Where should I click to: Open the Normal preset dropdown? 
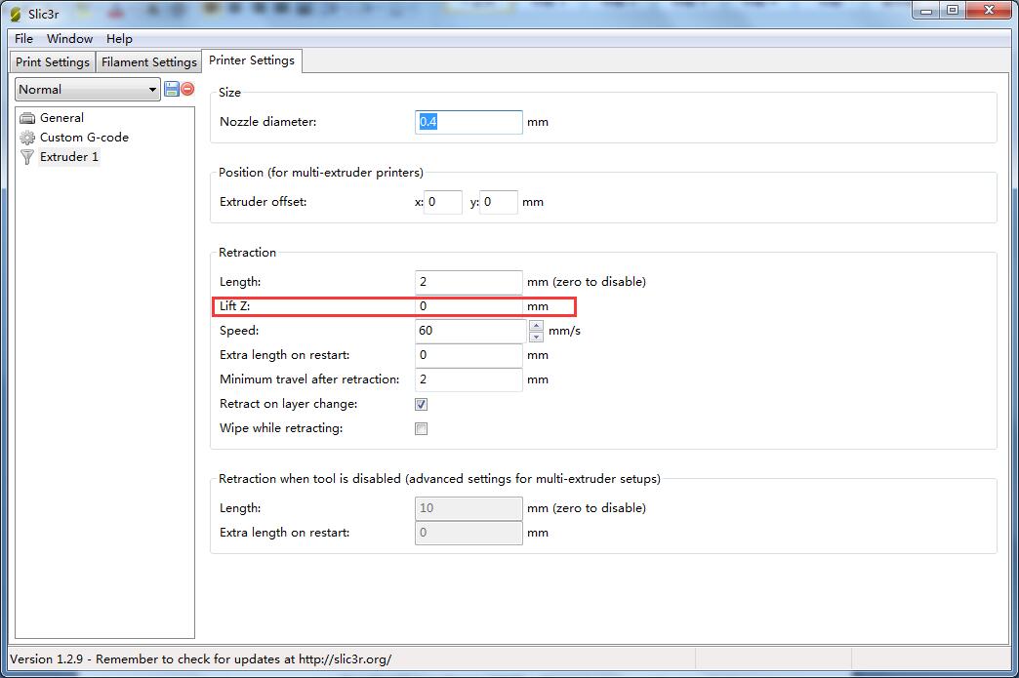click(x=88, y=90)
